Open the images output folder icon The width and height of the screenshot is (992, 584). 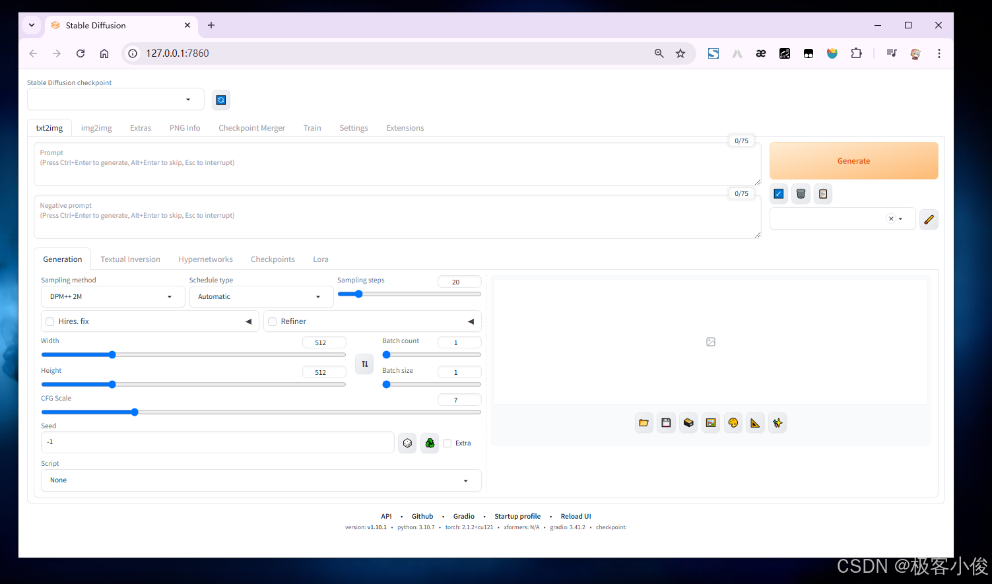point(644,423)
